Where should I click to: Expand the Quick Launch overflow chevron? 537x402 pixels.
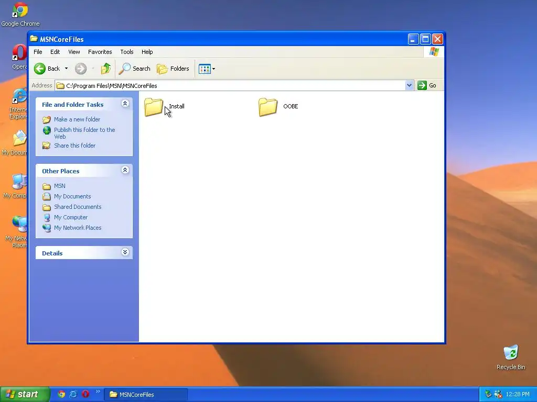tap(98, 392)
